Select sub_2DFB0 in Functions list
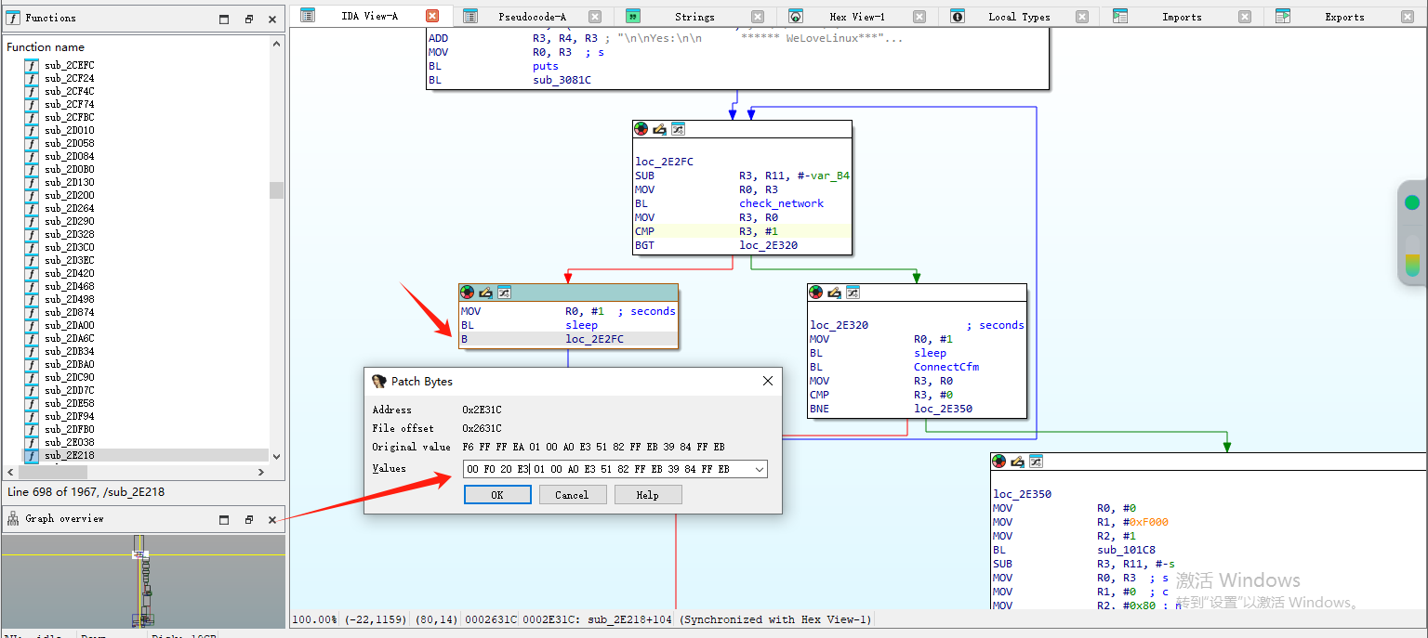 tap(69, 429)
